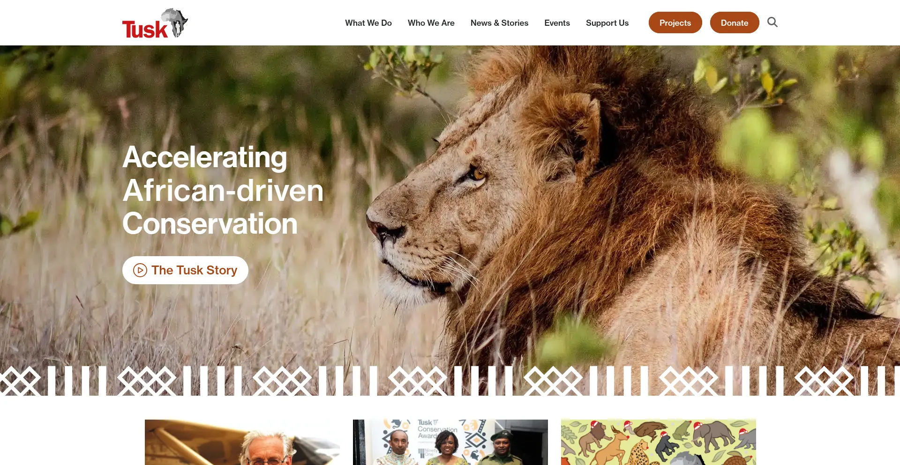
Task: Expand the News & Stories menu
Action: [x=499, y=23]
